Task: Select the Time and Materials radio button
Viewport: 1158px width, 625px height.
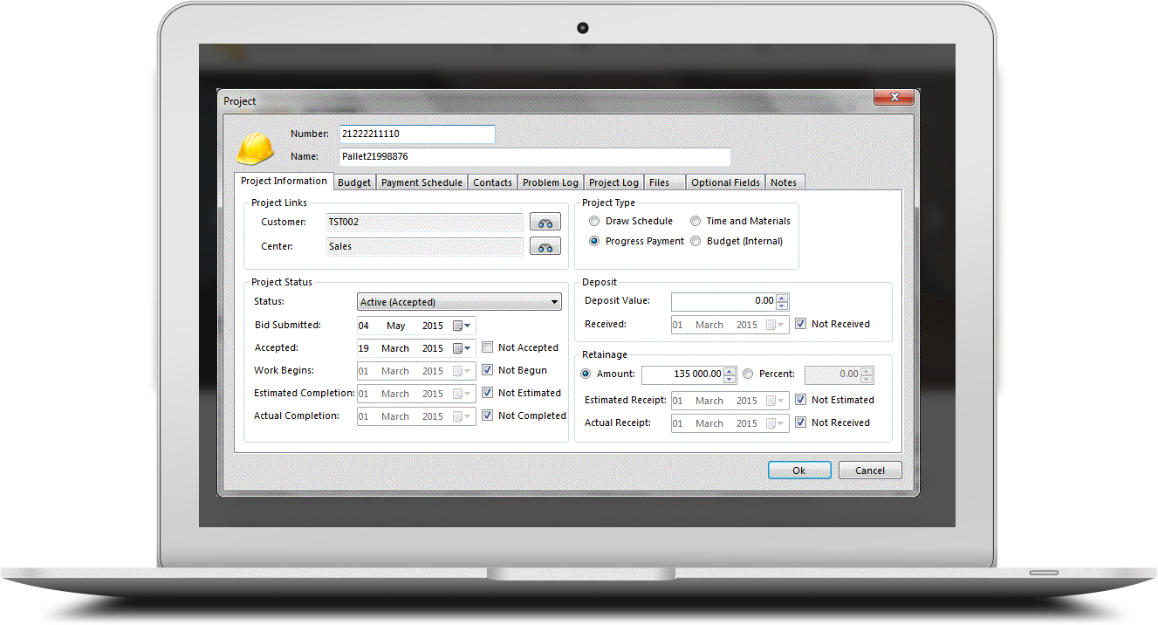Action: [x=695, y=222]
